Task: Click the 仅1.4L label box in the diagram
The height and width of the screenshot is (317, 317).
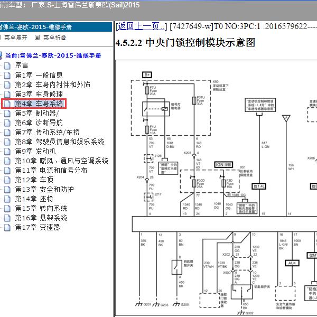Action: [259, 187]
